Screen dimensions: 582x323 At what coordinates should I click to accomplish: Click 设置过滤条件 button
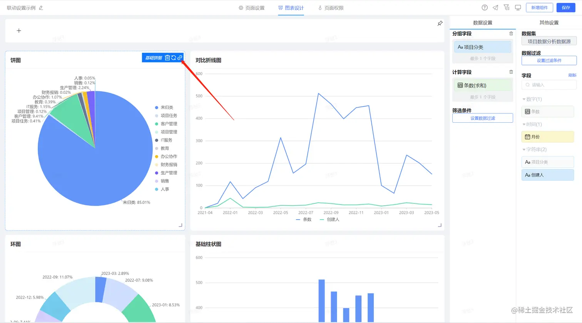point(549,60)
